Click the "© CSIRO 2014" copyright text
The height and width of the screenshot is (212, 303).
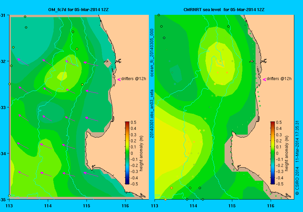point(297,181)
